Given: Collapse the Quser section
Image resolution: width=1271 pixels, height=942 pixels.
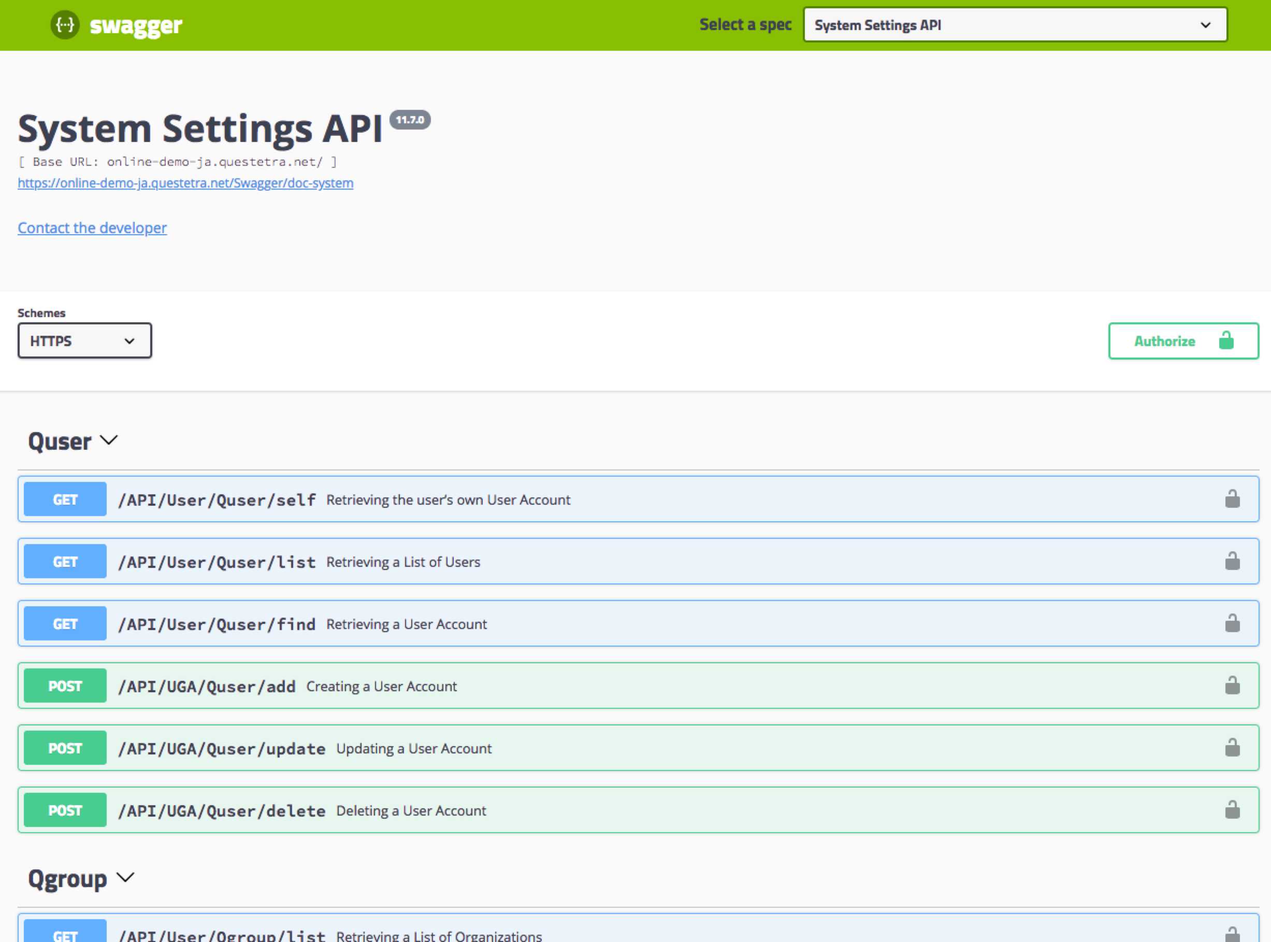Looking at the screenshot, I should pyautogui.click(x=108, y=441).
